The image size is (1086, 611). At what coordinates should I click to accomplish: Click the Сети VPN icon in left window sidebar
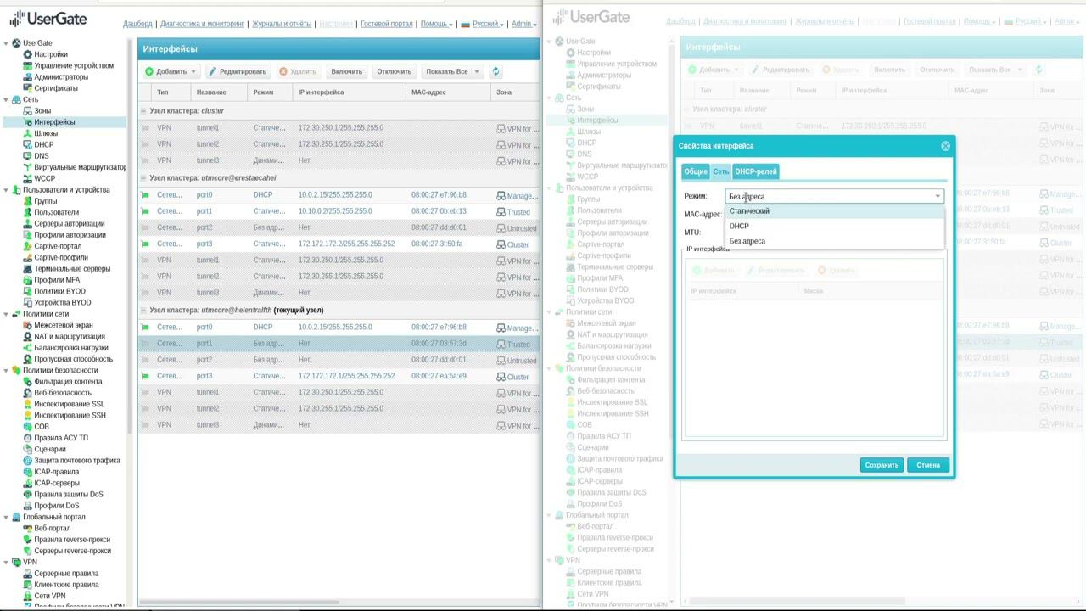[28, 596]
